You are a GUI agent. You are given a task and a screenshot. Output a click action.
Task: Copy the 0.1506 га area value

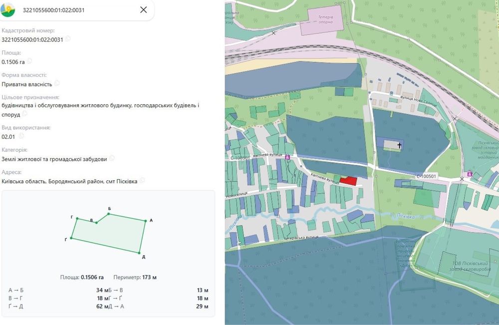point(29,61)
